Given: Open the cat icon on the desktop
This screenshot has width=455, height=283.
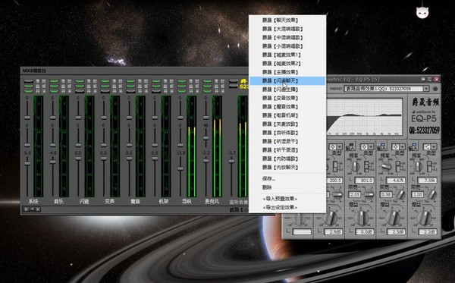Looking at the screenshot, I should (422, 13).
